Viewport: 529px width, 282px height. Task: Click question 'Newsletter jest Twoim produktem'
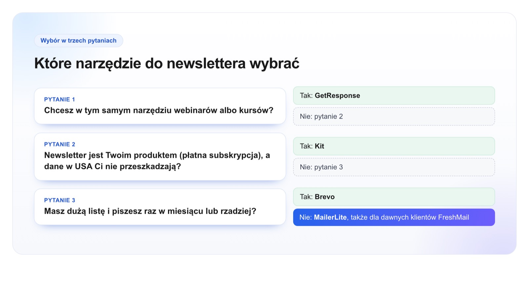157,161
